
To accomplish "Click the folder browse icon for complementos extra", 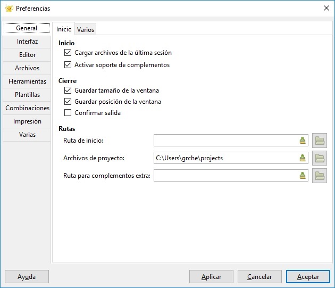I will [x=320, y=176].
